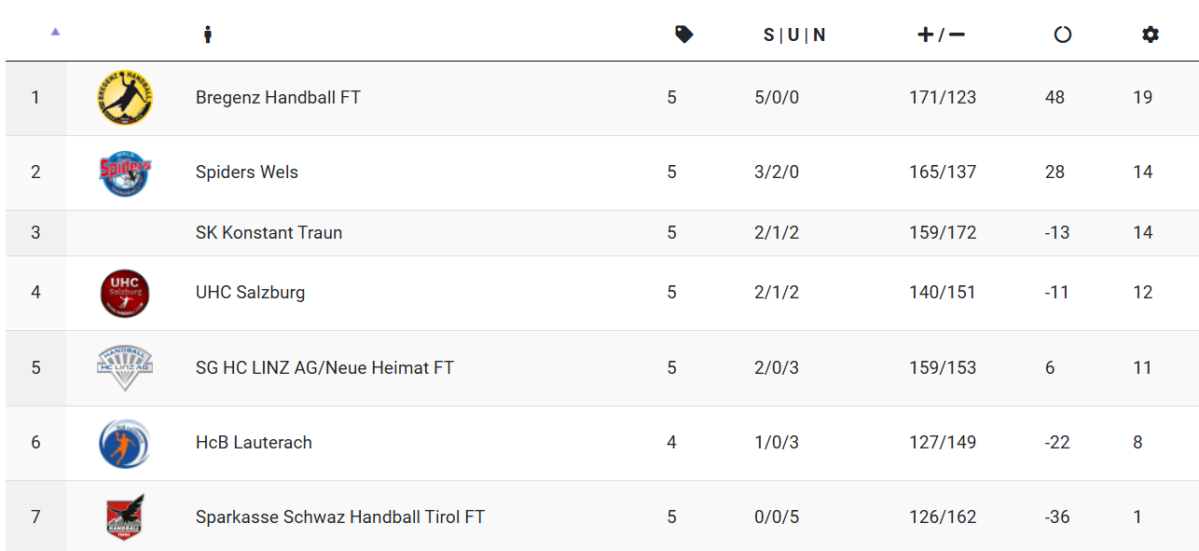Image resolution: width=1199 pixels, height=551 pixels.
Task: Click the Spiders Wels team logo
Action: pyautogui.click(x=125, y=172)
